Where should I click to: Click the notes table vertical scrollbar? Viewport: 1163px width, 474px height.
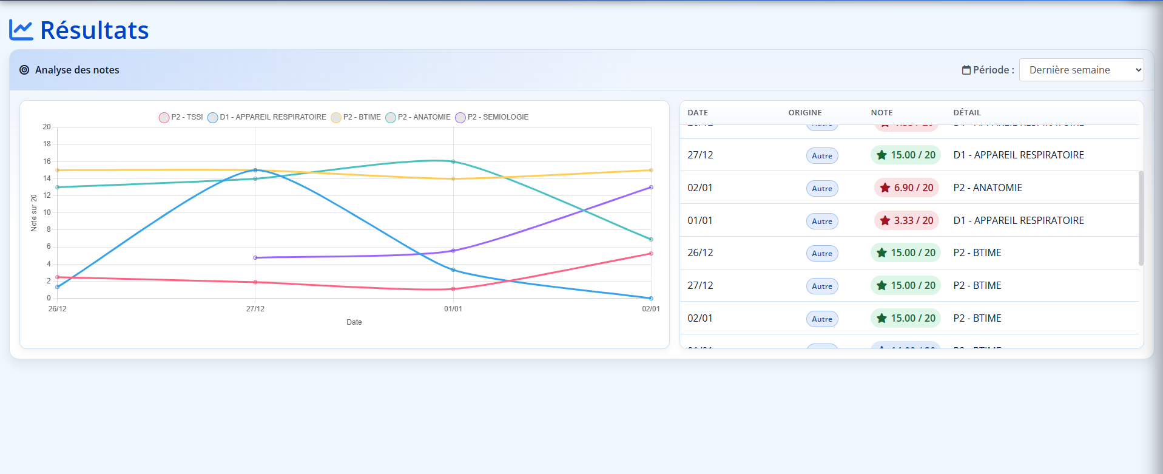point(1141,218)
